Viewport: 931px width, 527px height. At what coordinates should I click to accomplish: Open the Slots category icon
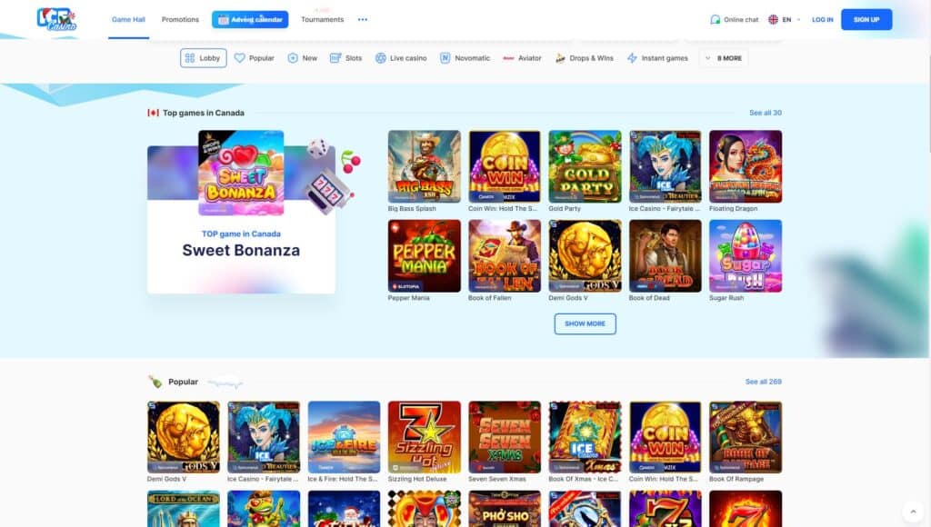click(x=335, y=58)
